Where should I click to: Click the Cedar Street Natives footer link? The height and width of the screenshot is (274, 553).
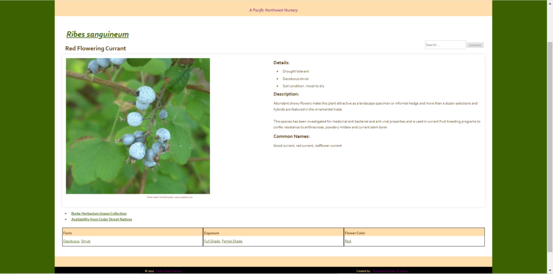tap(169, 271)
